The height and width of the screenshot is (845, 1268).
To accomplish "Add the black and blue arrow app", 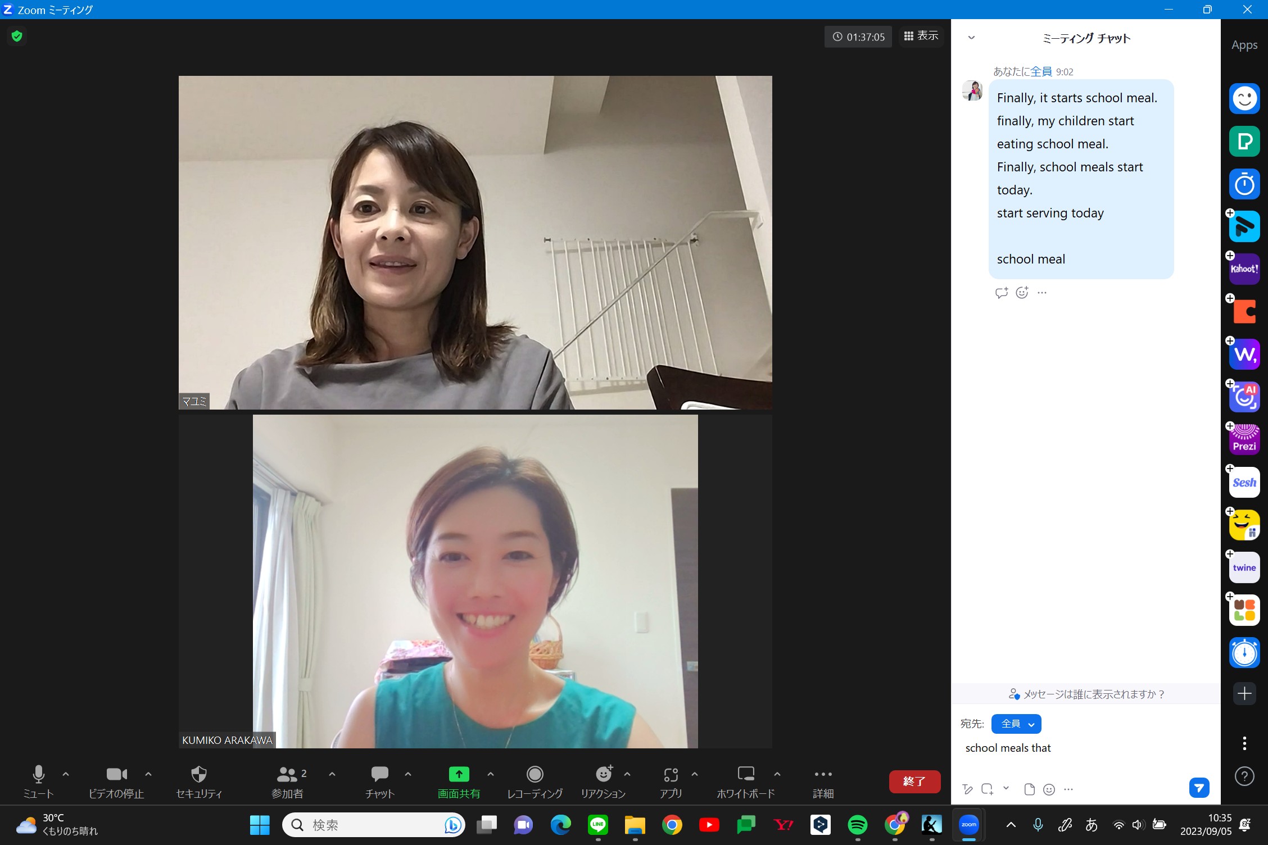I will (x=1244, y=227).
